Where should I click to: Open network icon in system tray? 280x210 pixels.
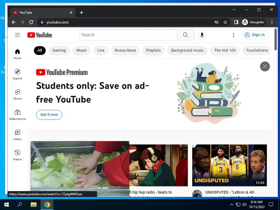click(x=238, y=205)
